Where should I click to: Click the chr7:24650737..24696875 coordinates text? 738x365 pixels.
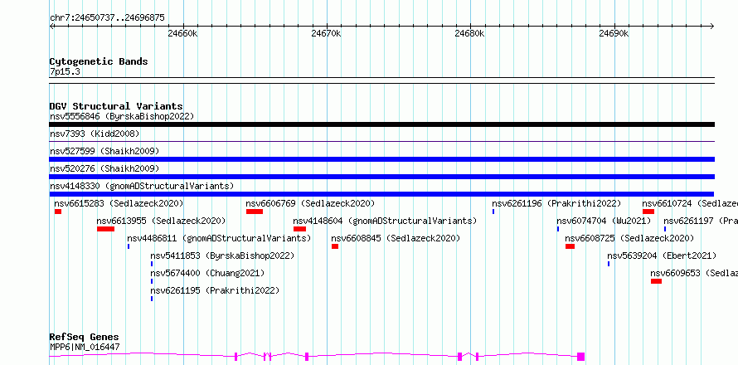tap(107, 18)
